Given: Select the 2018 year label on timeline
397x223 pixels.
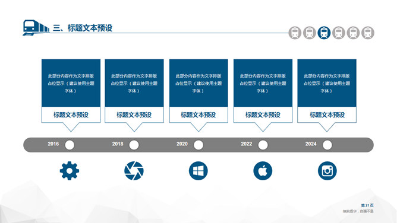Looking at the screenshot, I should click(x=118, y=144).
